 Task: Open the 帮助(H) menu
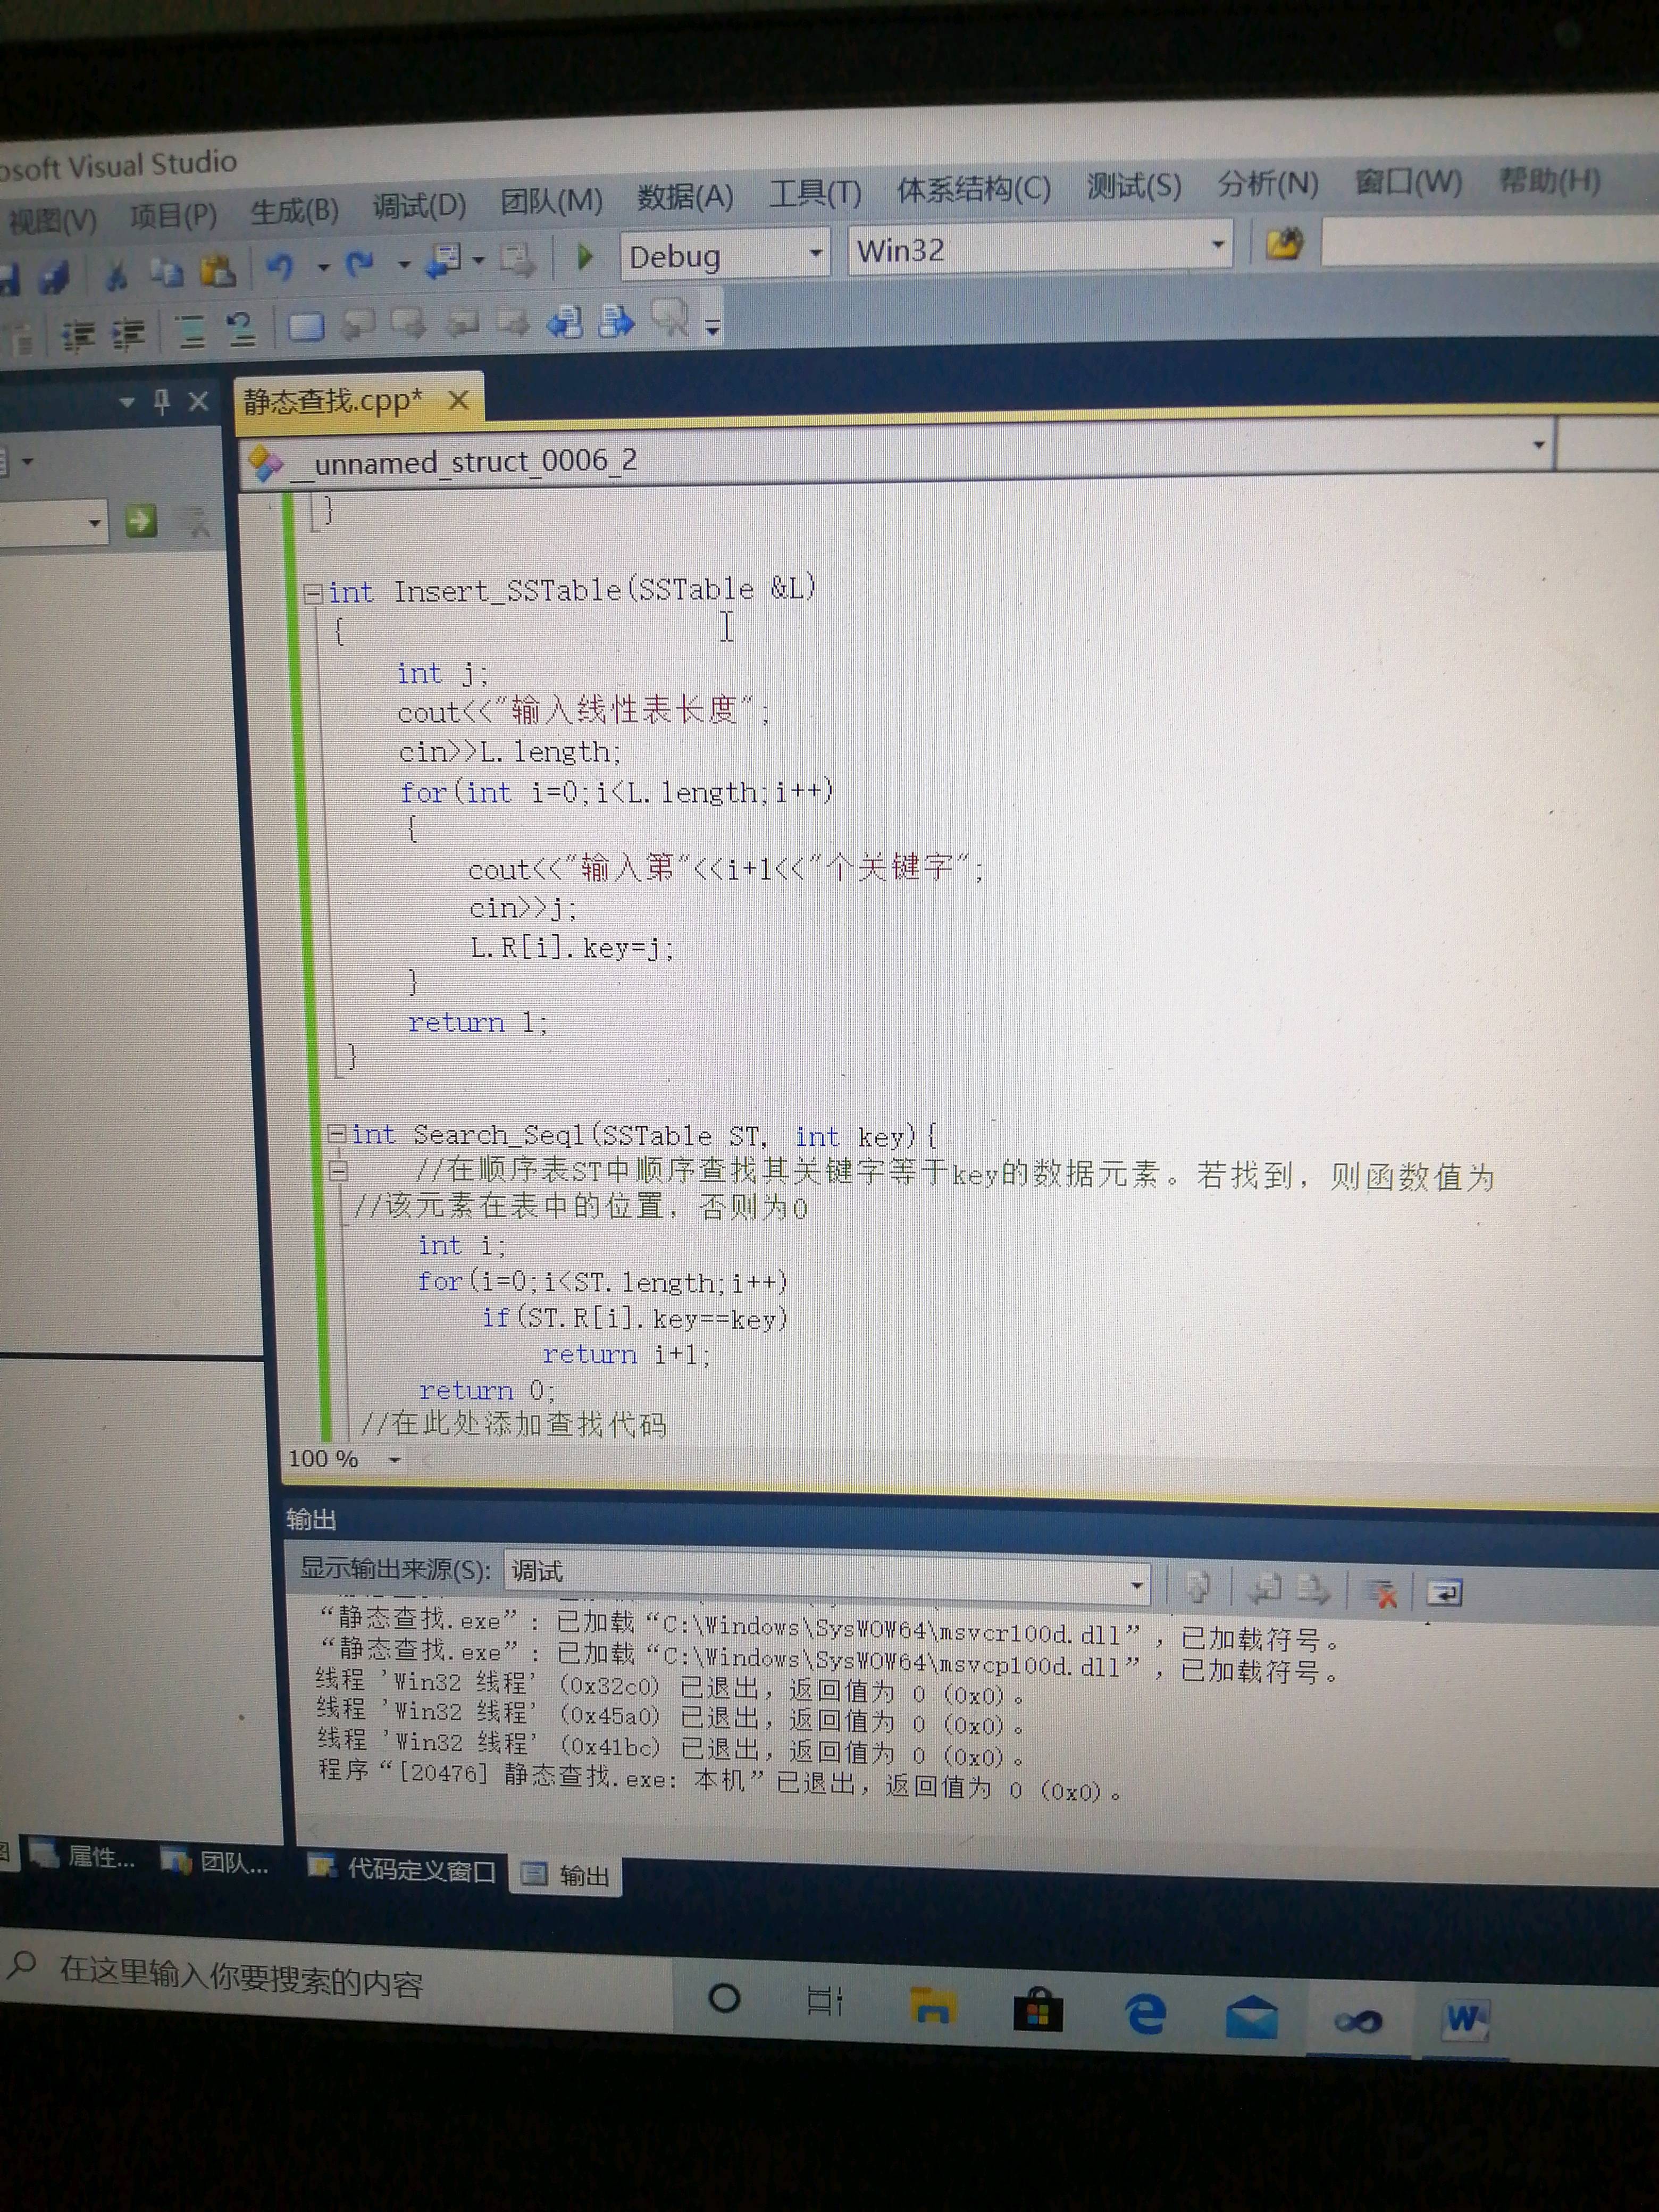[x=1549, y=180]
